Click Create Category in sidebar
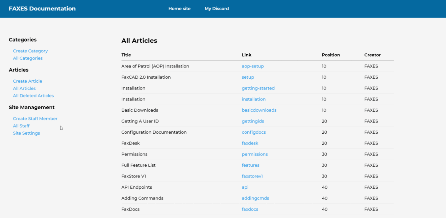The image size is (446, 218). click(30, 51)
